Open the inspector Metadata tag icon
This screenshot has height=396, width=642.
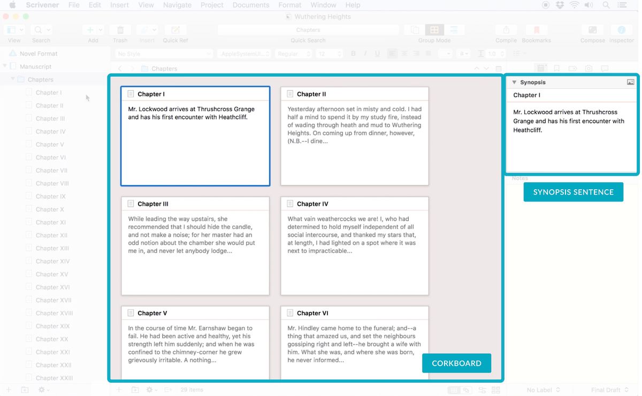(x=572, y=68)
